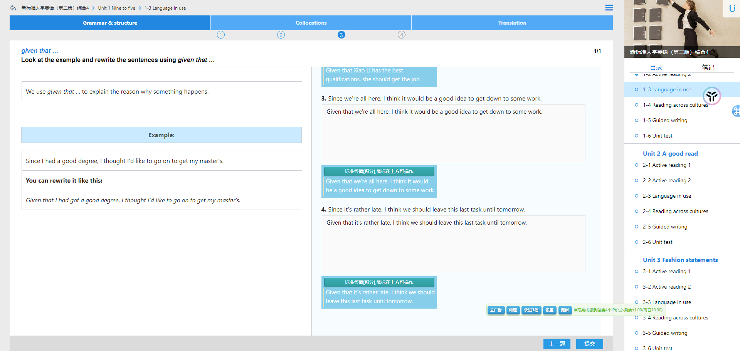
Task: Click the back arrow icon in breadcrumb
Action: (13, 8)
